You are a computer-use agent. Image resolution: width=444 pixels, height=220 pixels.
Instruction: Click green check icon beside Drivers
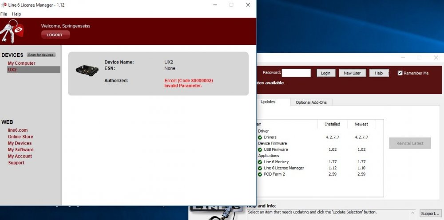(260, 137)
